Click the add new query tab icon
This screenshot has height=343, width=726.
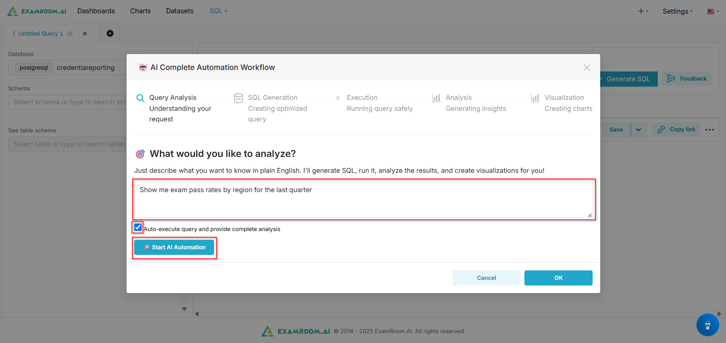(x=110, y=33)
